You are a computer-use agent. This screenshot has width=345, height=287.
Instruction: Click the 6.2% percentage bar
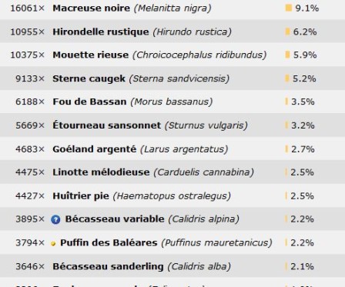click(287, 32)
